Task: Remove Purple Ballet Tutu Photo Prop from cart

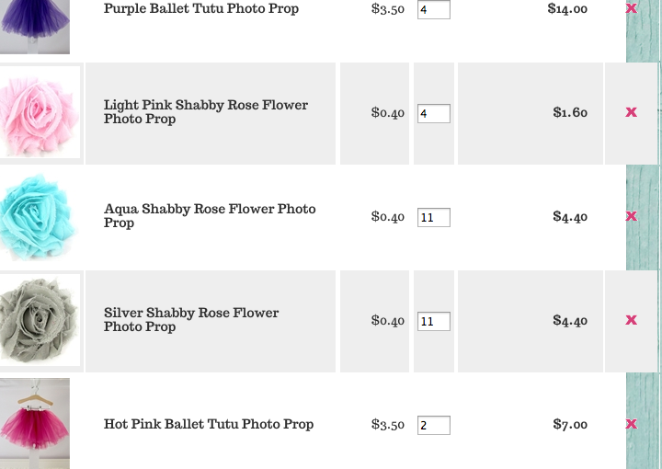Action: (x=631, y=8)
